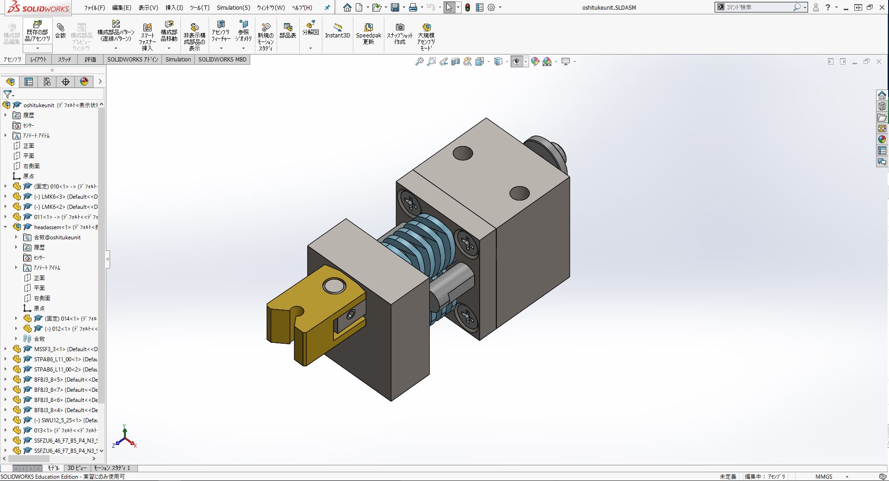This screenshot has width=889, height=481.
Task: Open the Options gear icon
Action: [491, 7]
